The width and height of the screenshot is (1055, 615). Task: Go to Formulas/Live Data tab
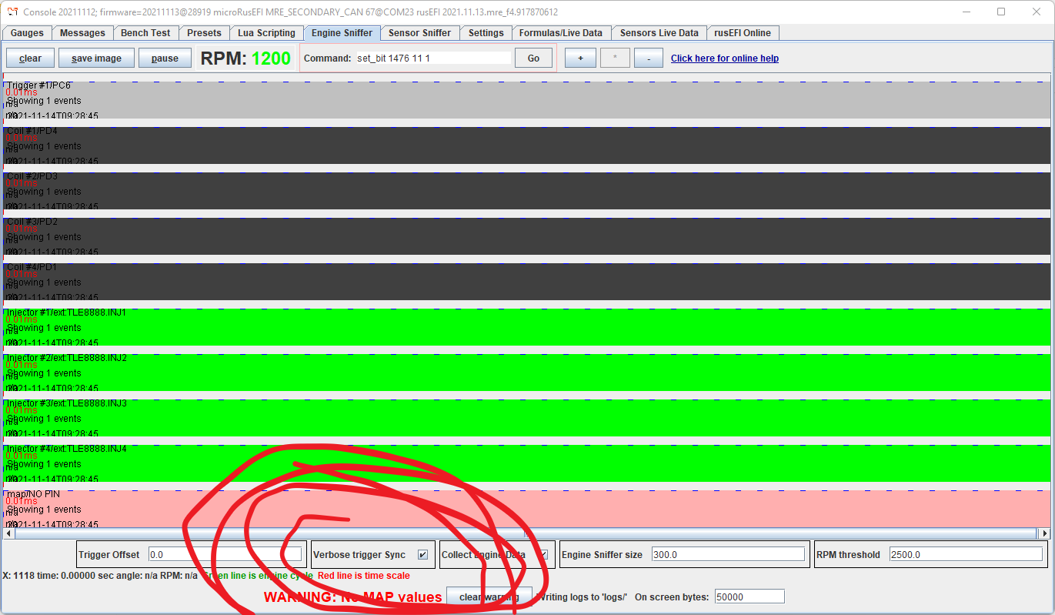pyautogui.click(x=560, y=33)
